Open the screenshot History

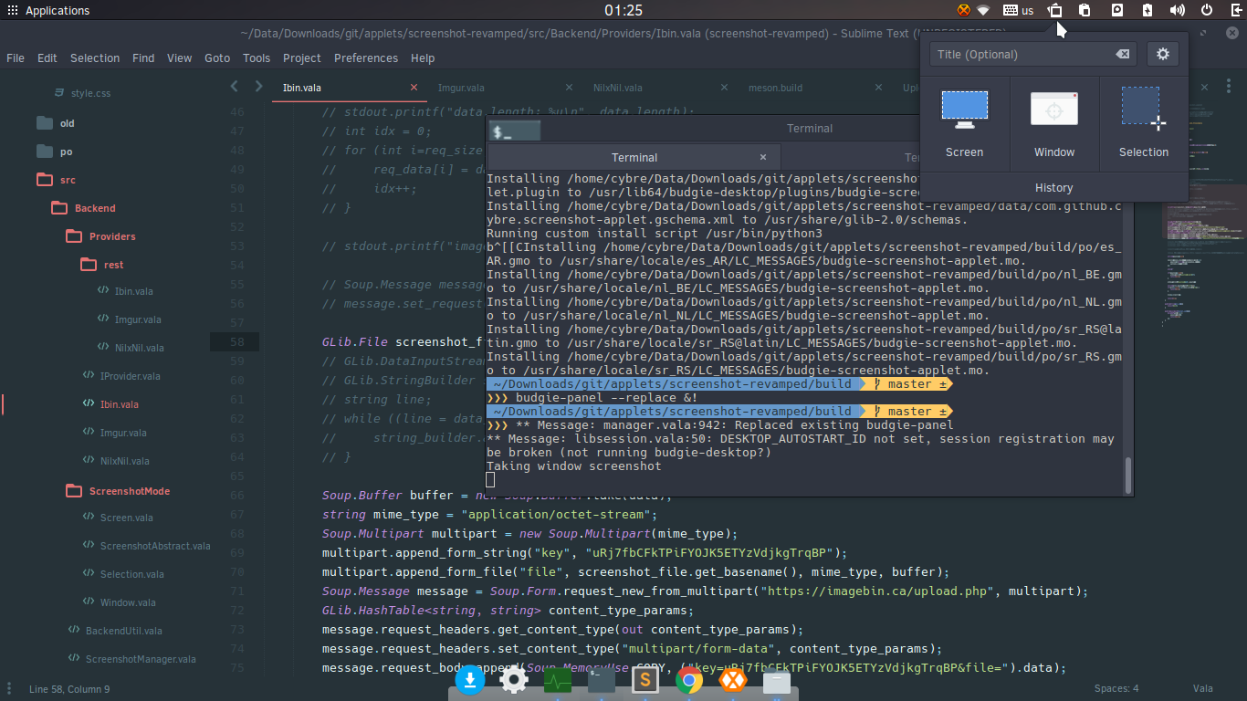pos(1053,187)
